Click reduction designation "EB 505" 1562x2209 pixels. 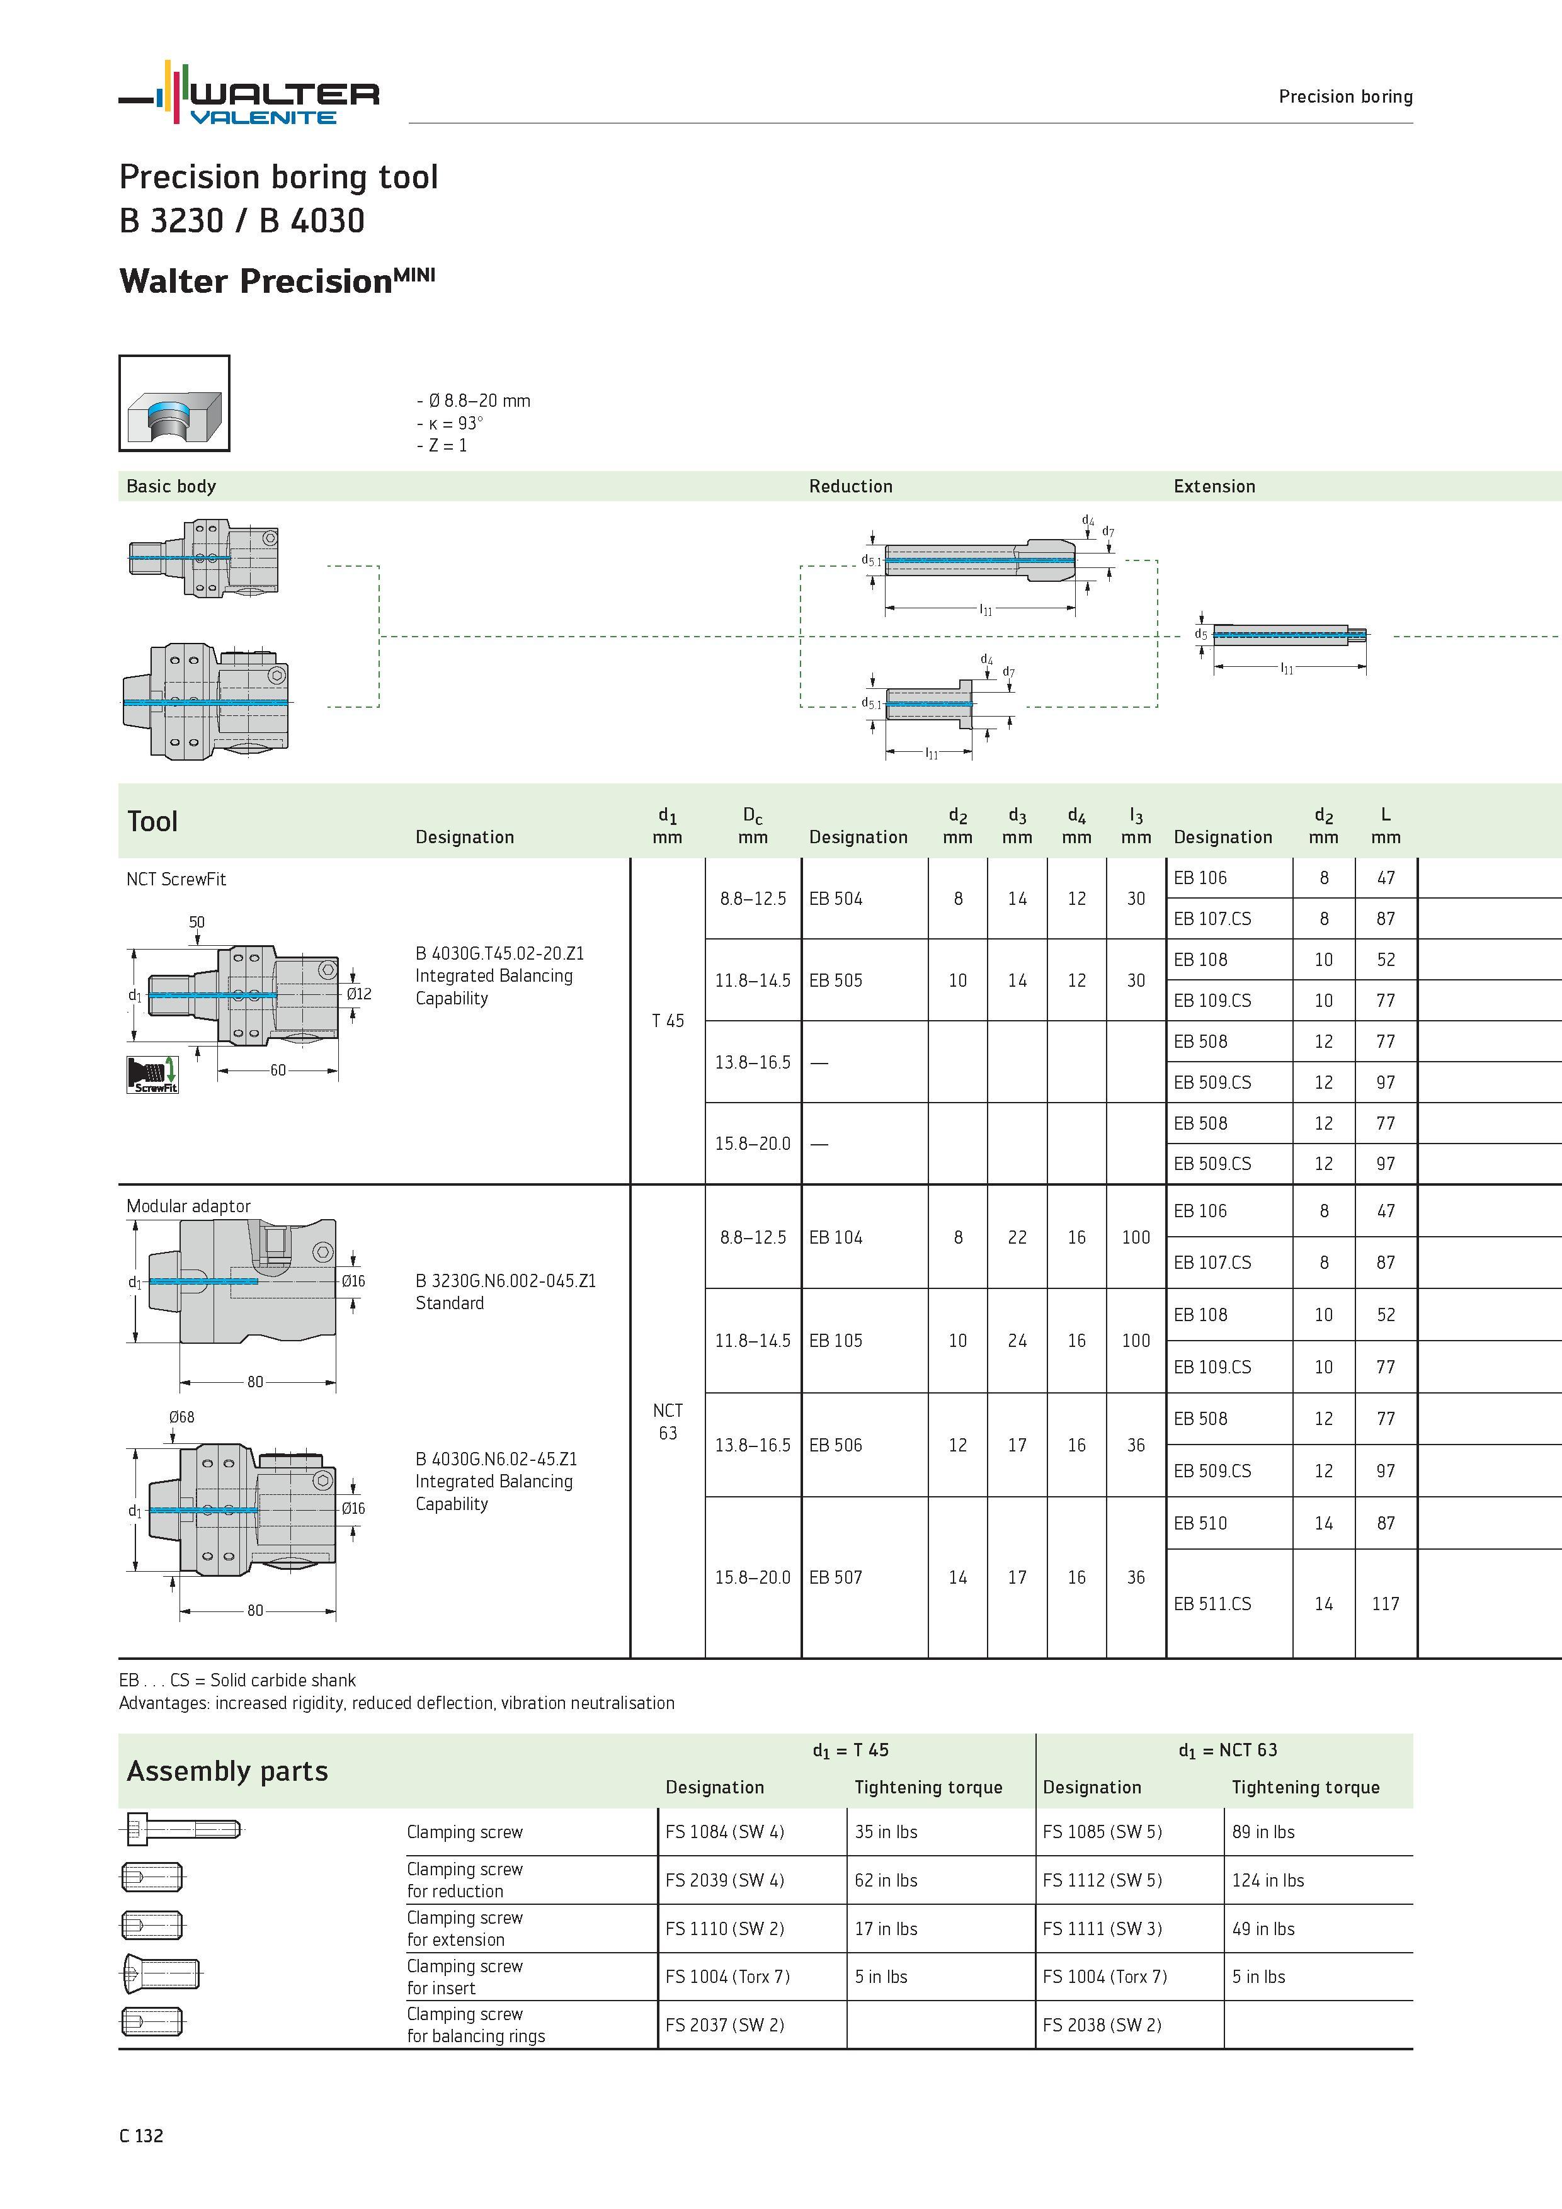(835, 980)
